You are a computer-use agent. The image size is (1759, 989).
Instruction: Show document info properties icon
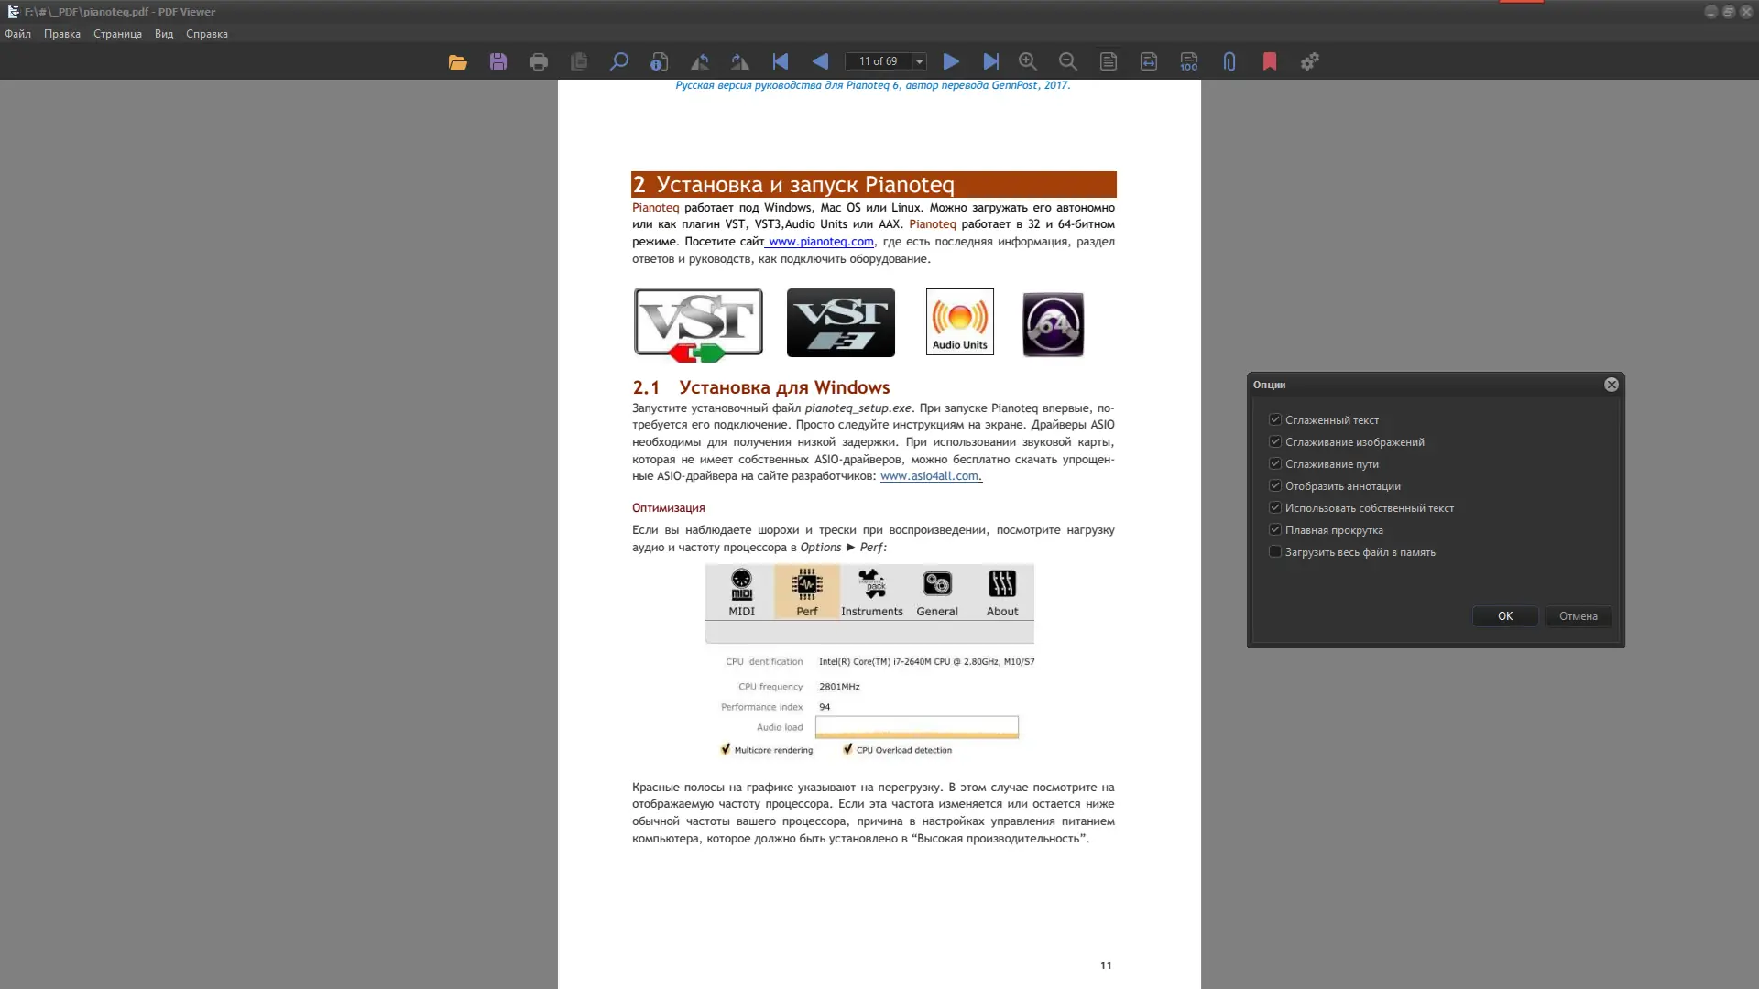(x=660, y=61)
